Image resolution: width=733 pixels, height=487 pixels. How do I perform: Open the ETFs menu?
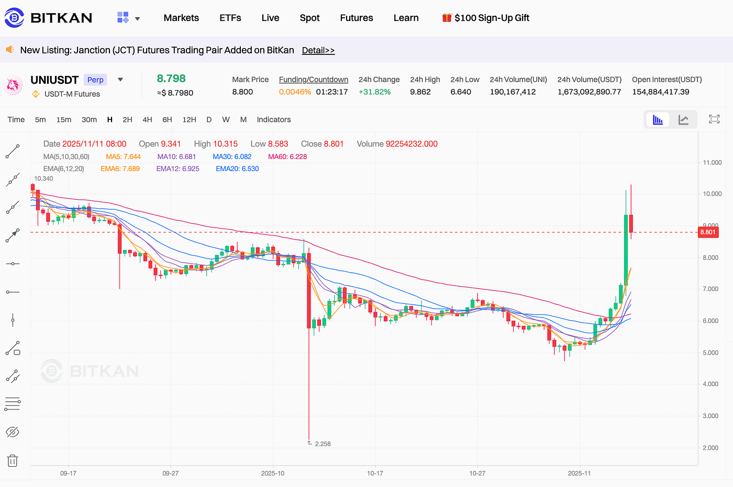point(230,18)
